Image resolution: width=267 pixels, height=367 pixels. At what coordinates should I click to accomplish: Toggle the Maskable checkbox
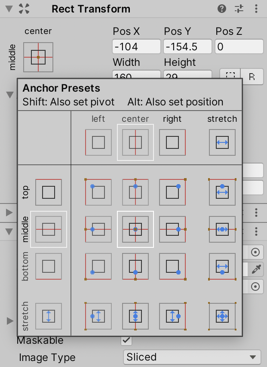click(126, 340)
